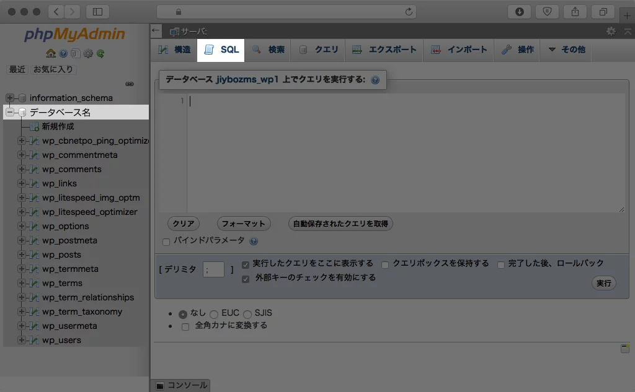Click the shield privacy icon in Safari

click(x=547, y=12)
